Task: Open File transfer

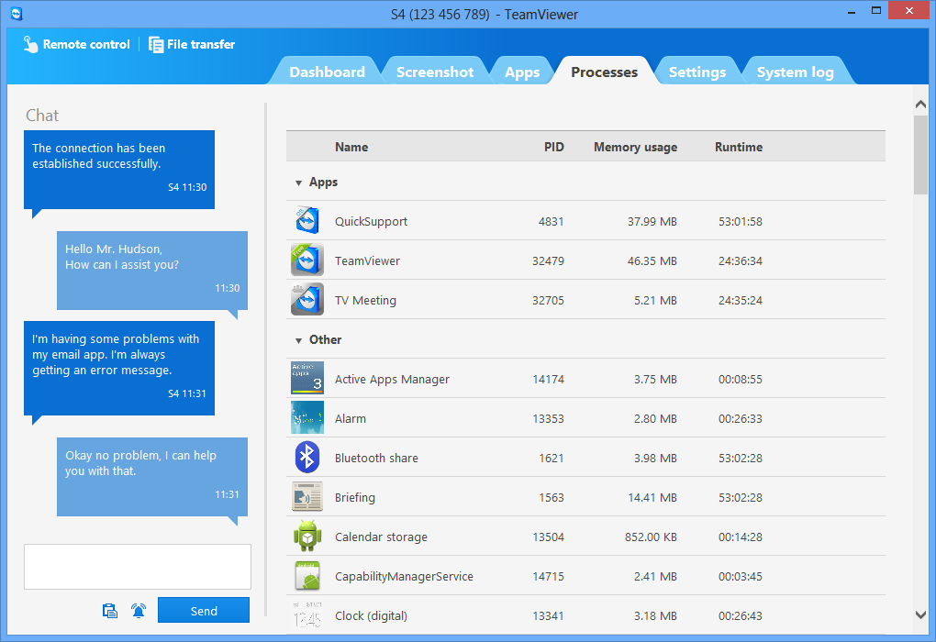Action: pyautogui.click(x=192, y=44)
